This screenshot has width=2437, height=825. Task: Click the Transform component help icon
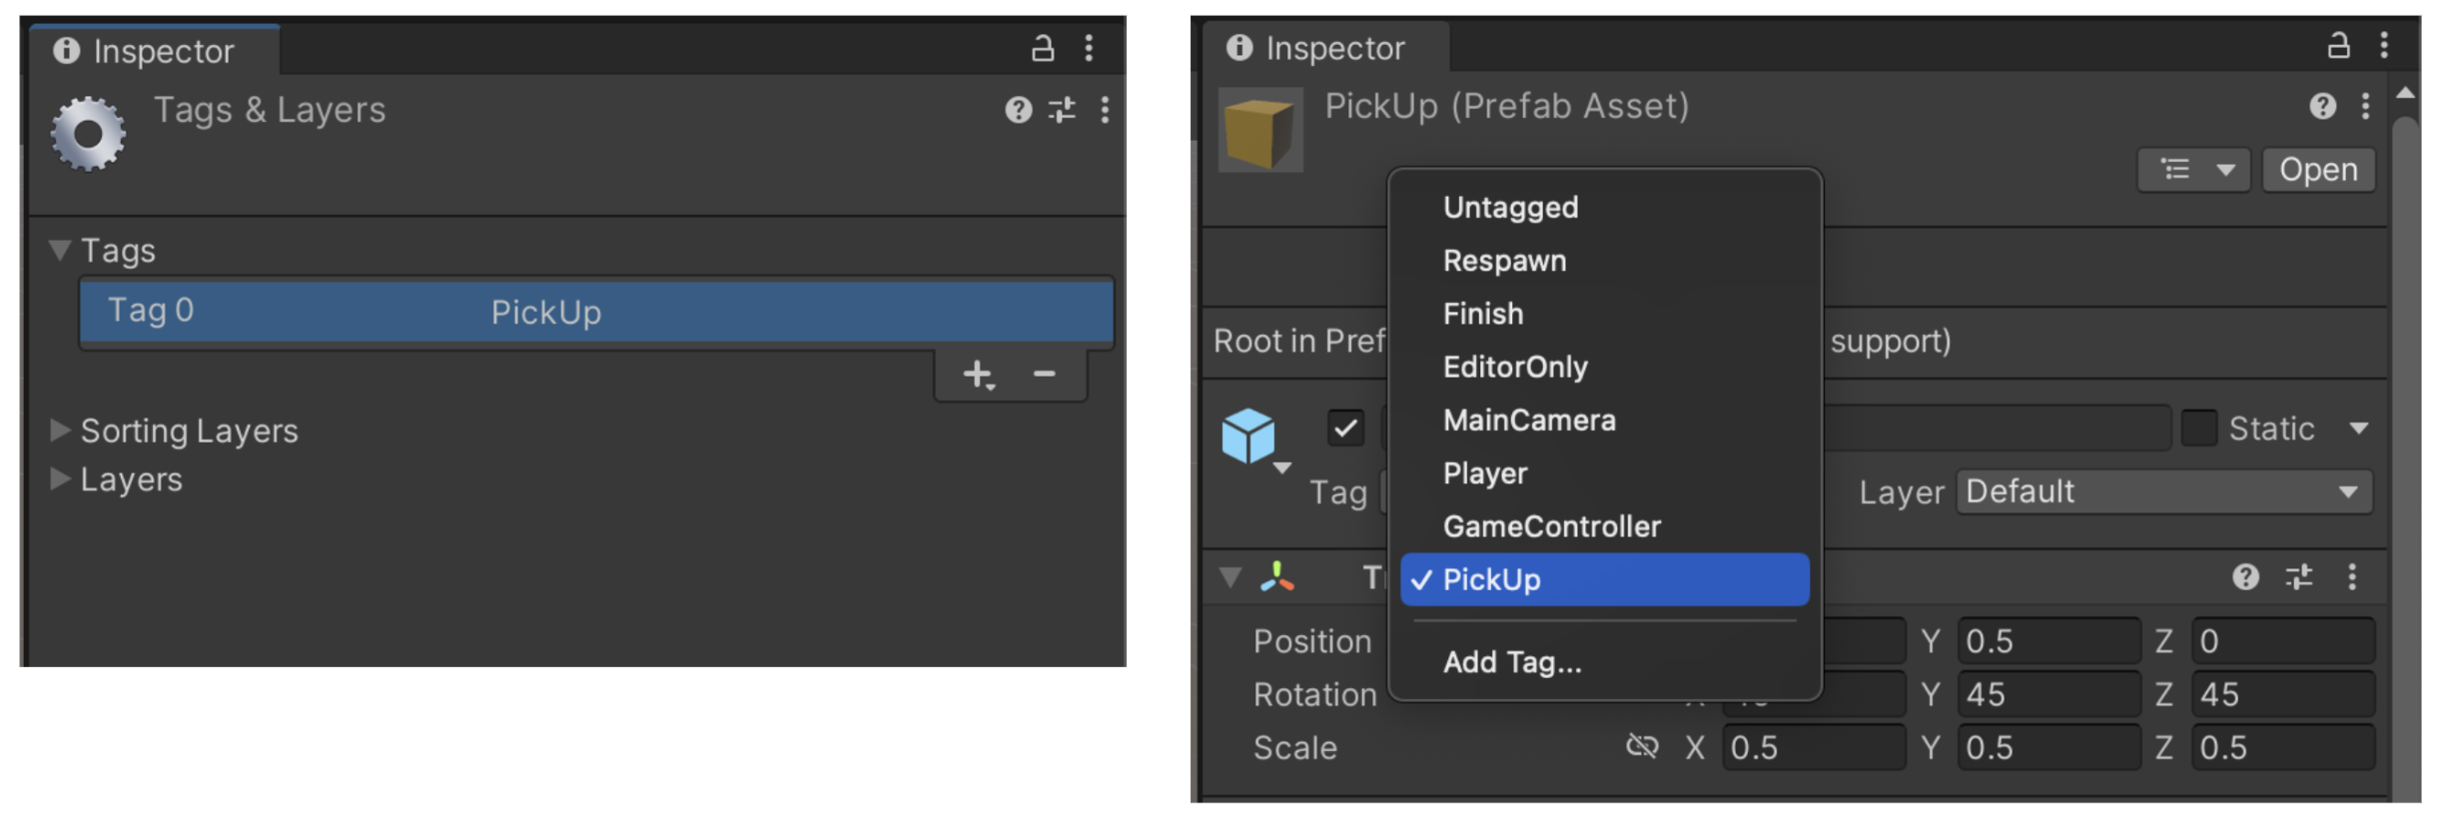tap(2245, 577)
